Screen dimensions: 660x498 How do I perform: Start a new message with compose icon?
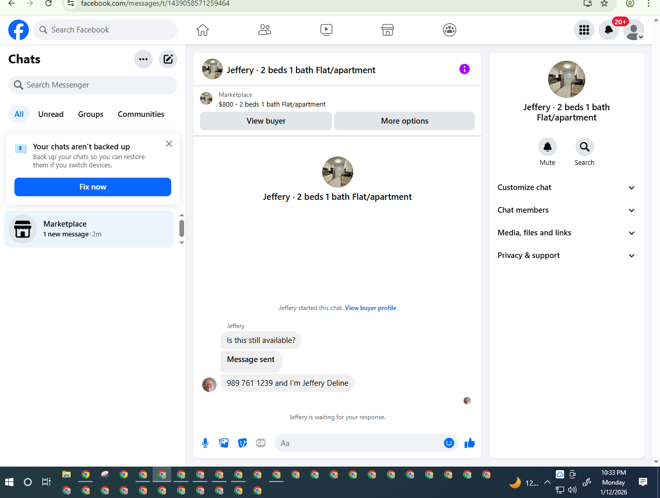pyautogui.click(x=168, y=59)
